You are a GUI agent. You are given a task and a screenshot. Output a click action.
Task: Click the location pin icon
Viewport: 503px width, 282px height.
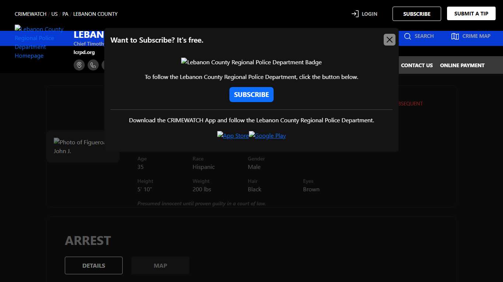coord(79,65)
